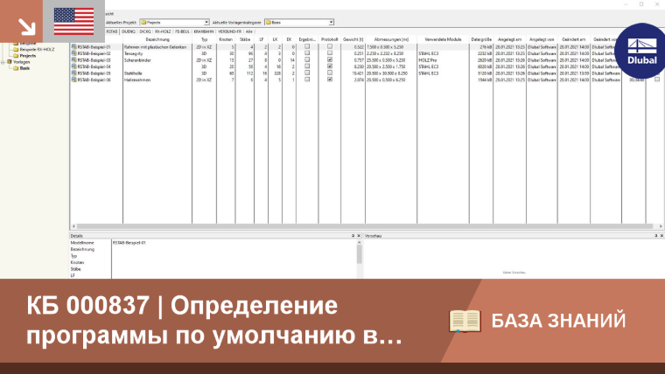Select the RSTAB-Beispiel-01 model file icon
665x374 pixels.
(x=73, y=47)
